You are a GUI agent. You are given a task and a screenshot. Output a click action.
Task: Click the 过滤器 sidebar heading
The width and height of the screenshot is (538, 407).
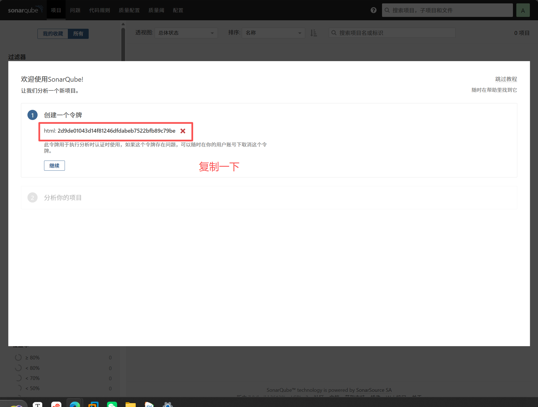tap(17, 57)
